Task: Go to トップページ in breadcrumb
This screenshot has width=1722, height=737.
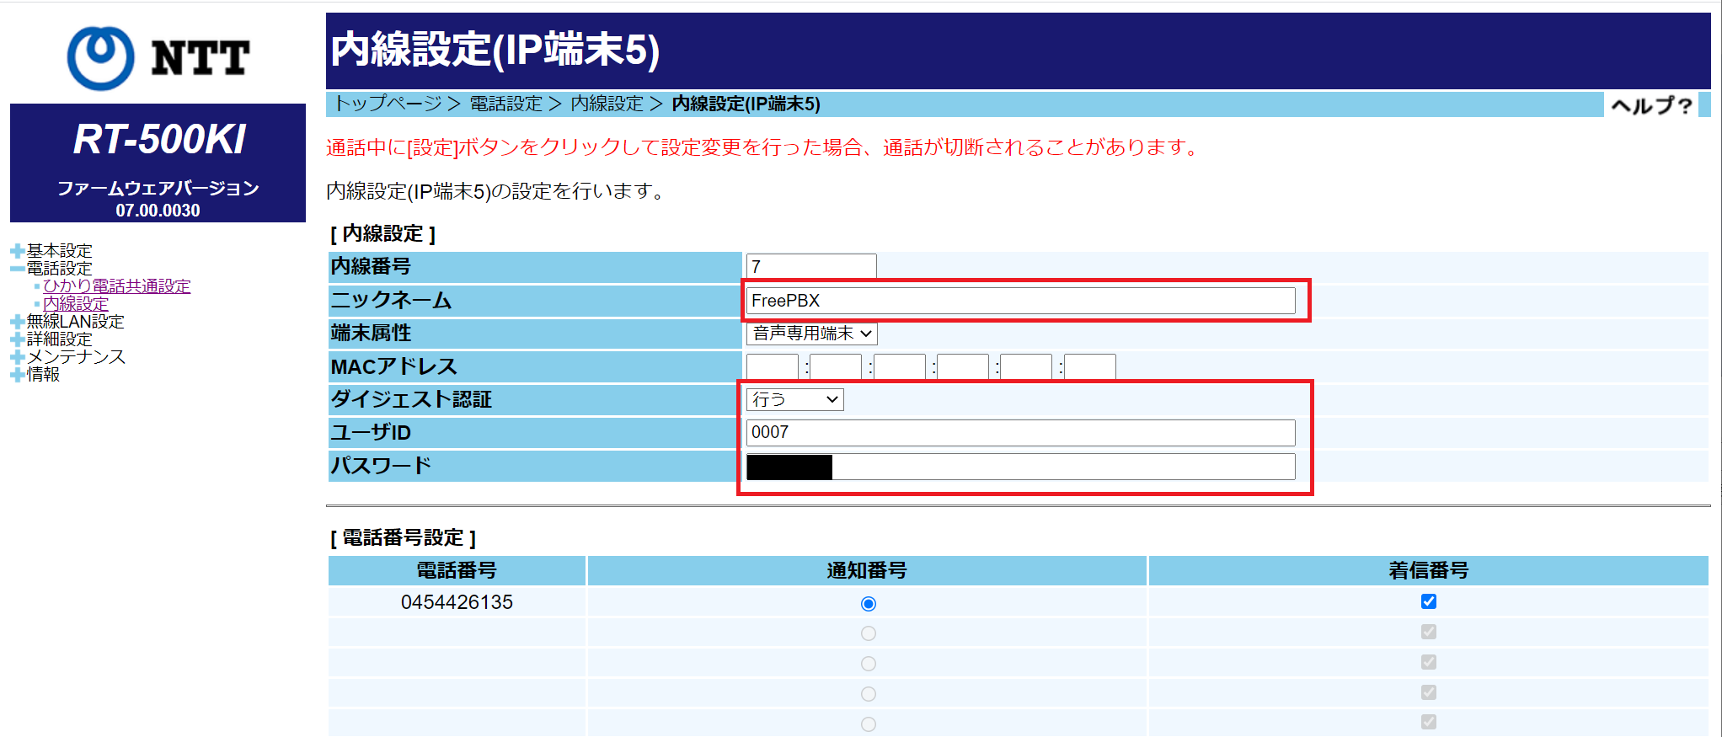Action: coord(388,104)
